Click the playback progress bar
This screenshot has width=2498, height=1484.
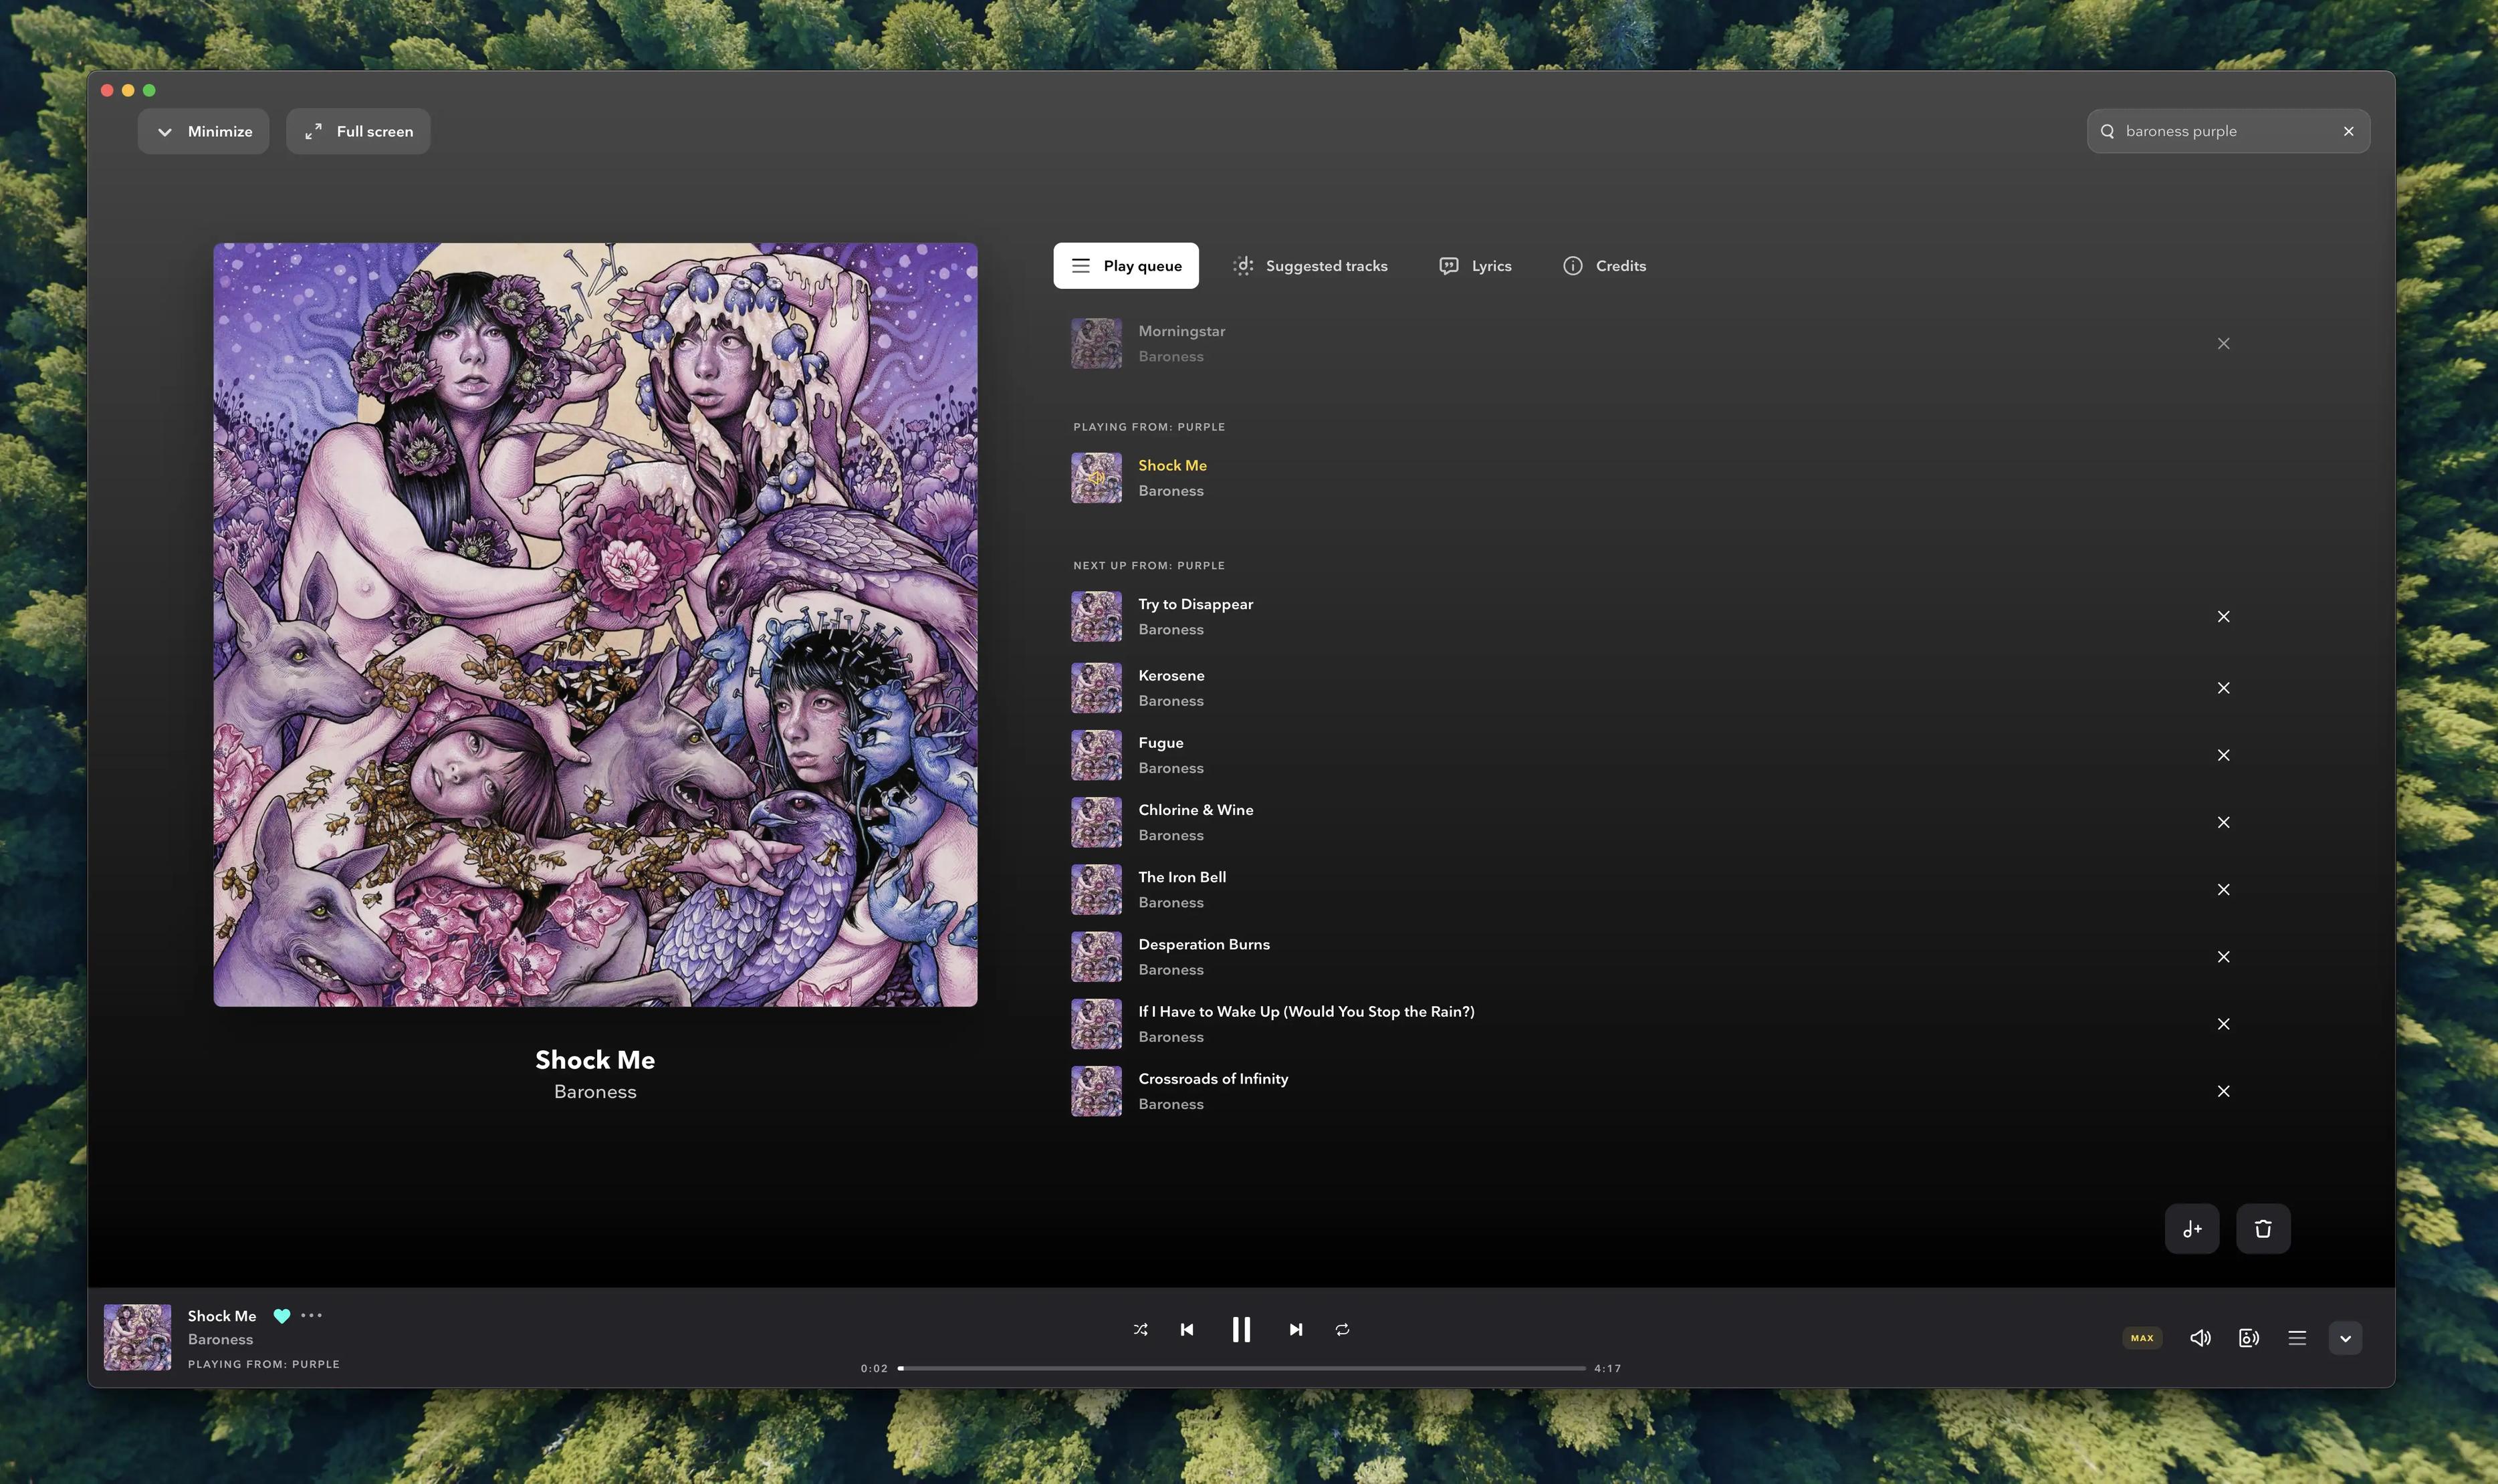[x=1240, y=1368]
